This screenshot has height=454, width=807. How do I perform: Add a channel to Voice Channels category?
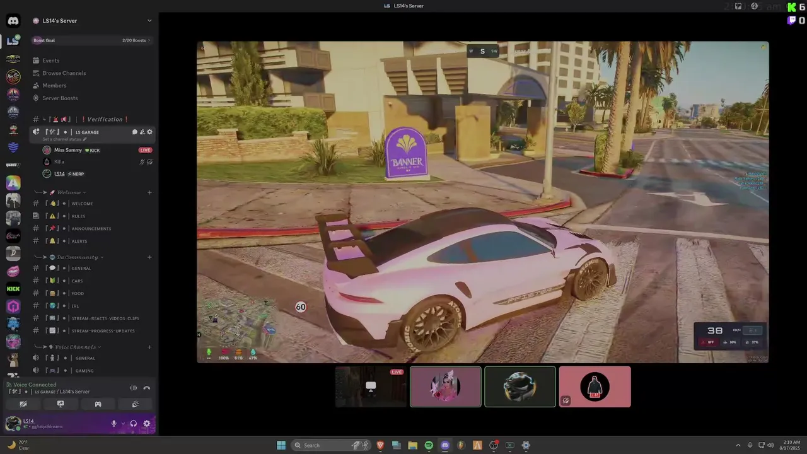[149, 347]
